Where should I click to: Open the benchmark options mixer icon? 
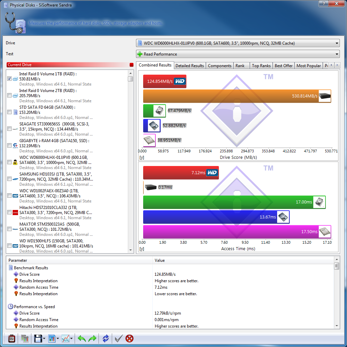12,338
